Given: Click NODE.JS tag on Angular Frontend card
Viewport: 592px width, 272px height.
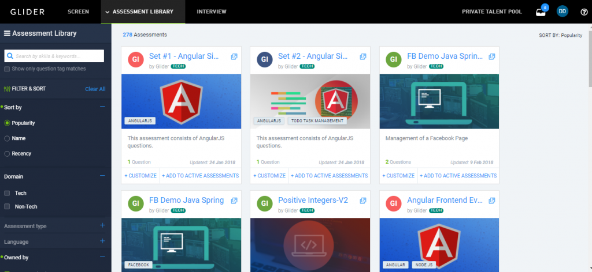Looking at the screenshot, I should click(423, 265).
